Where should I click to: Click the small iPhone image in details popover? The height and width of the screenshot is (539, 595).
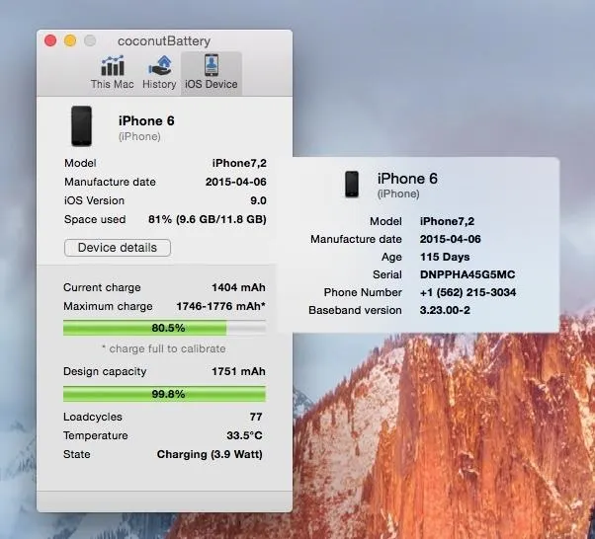(x=352, y=185)
